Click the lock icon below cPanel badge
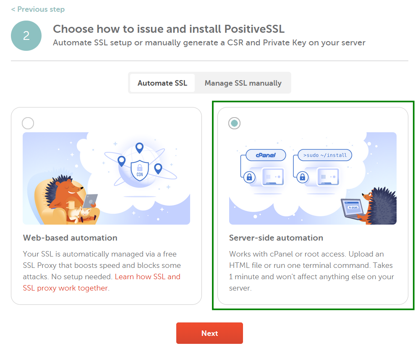This screenshot has width=418, height=351. [x=249, y=177]
